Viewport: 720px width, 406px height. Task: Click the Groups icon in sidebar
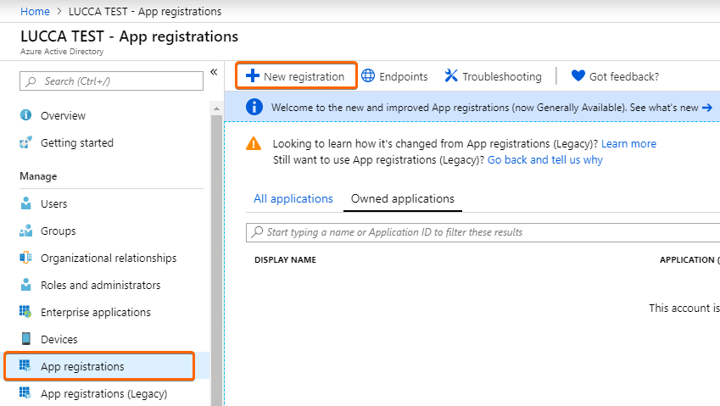(25, 231)
